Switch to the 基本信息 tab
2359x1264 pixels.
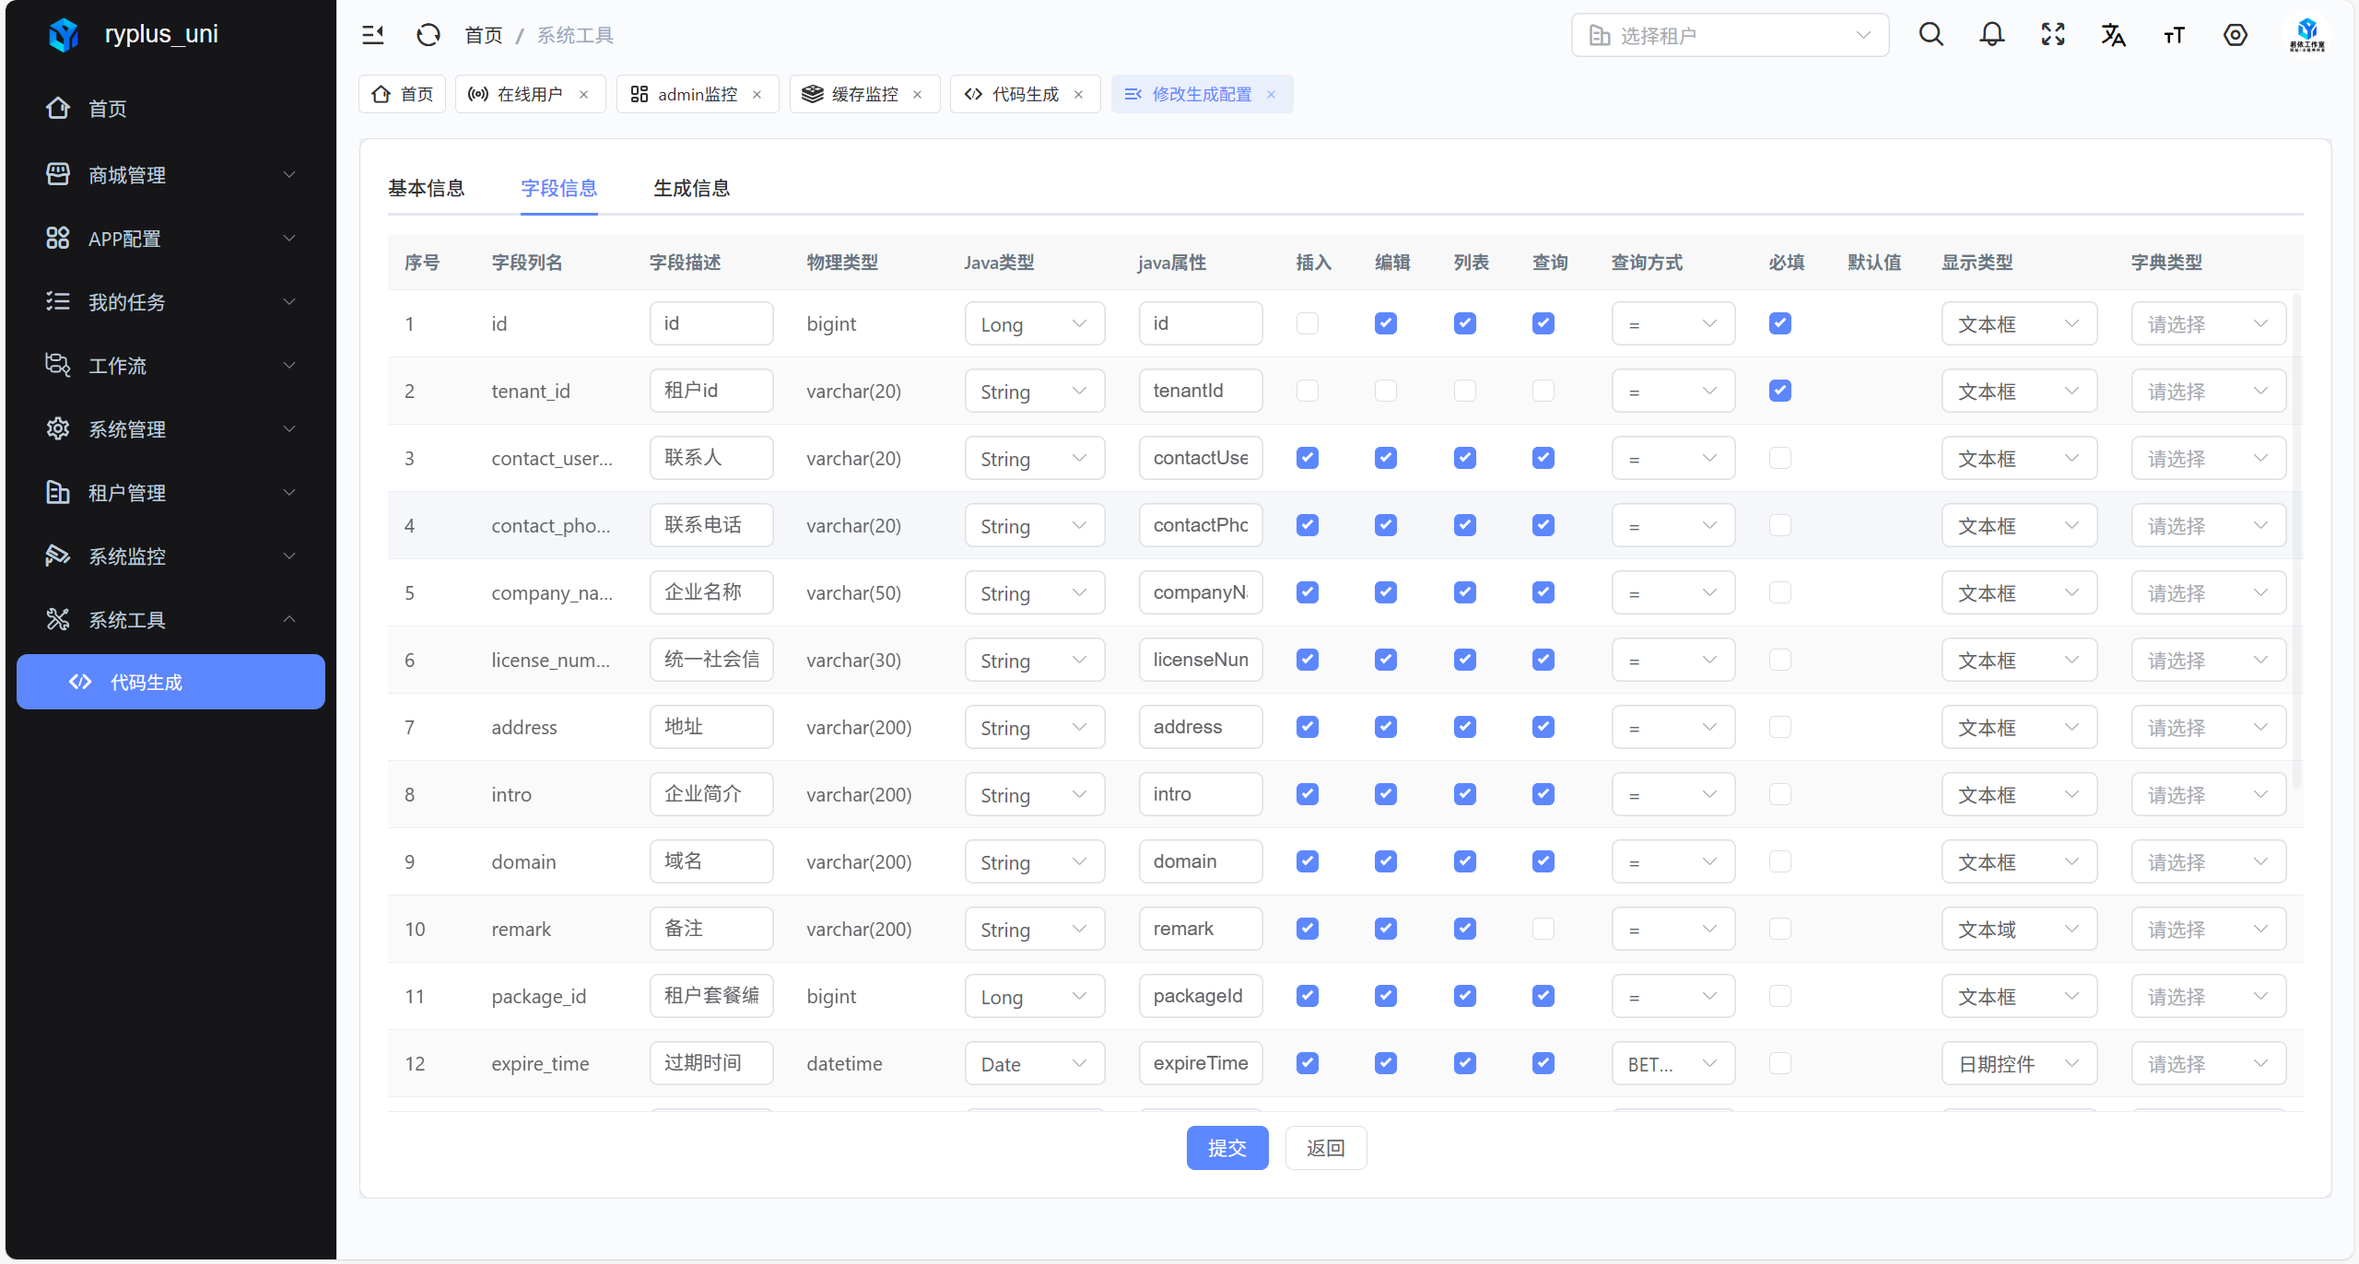[x=426, y=188]
